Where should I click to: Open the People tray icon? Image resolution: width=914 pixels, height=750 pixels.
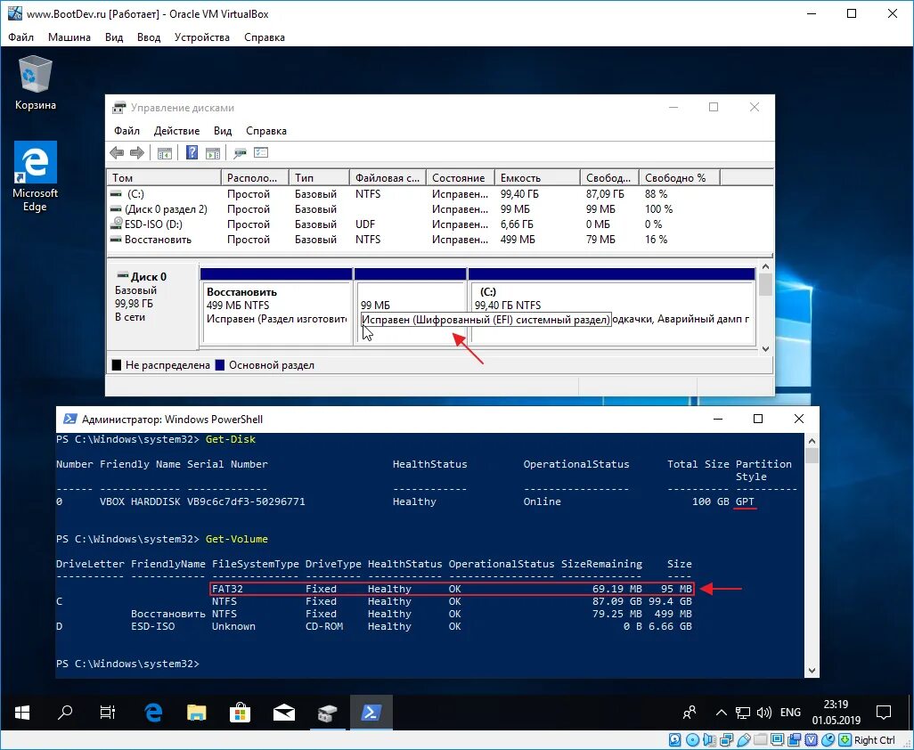(x=690, y=712)
